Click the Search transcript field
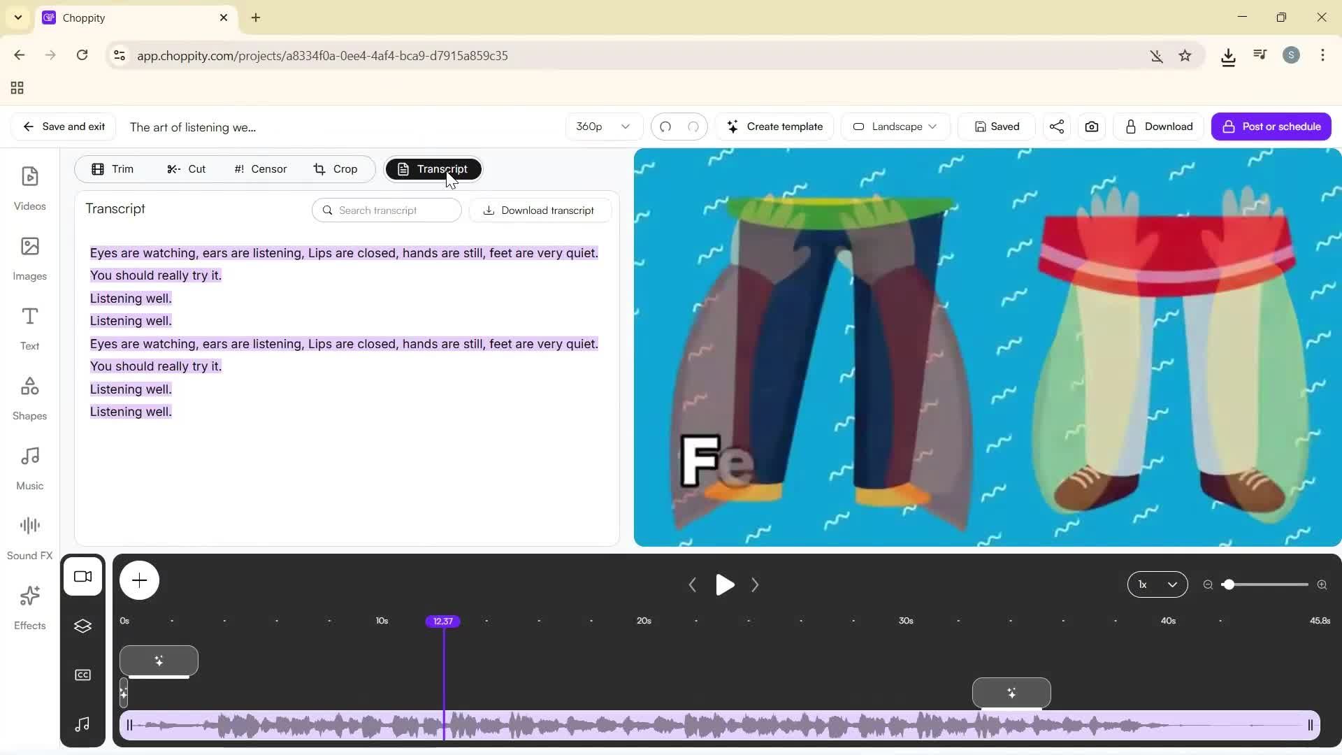Viewport: 1342px width, 755px height. point(387,210)
